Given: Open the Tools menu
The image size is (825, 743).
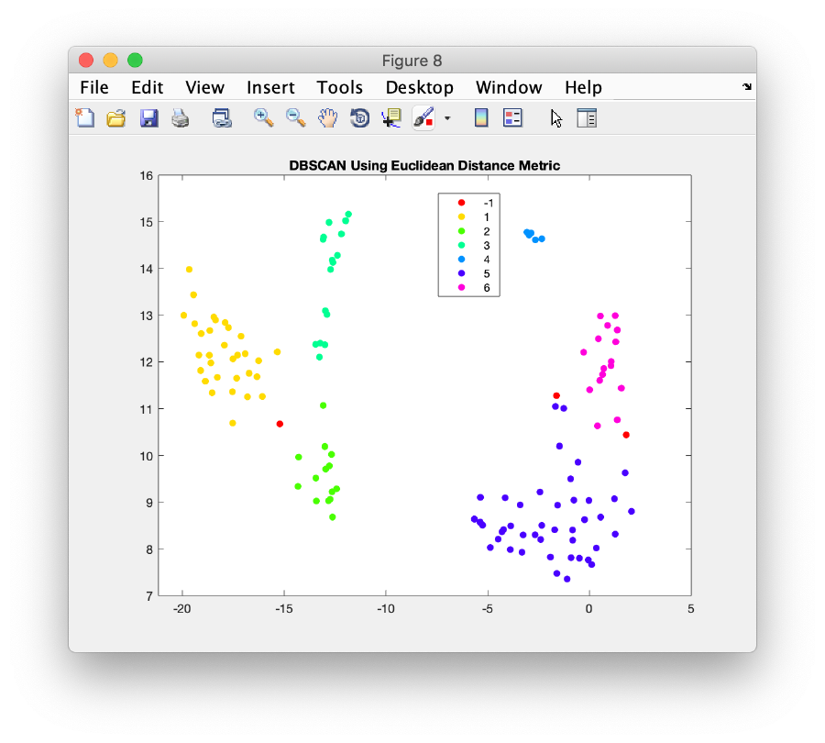Looking at the screenshot, I should pyautogui.click(x=339, y=87).
